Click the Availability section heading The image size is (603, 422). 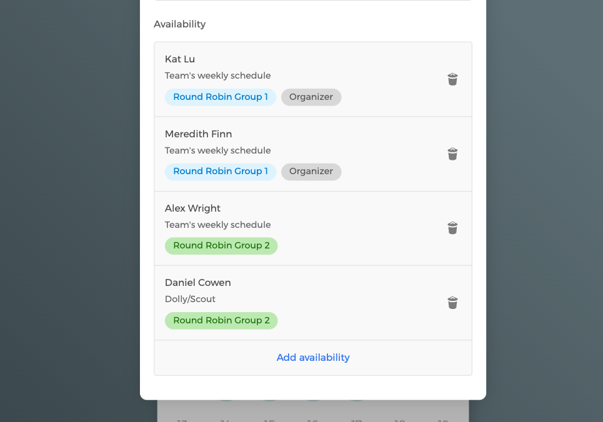coord(179,24)
